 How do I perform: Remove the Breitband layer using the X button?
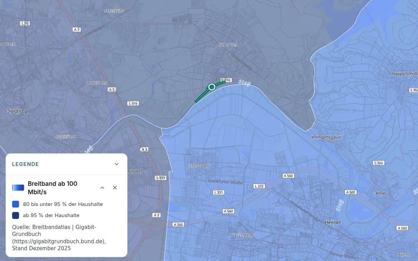tap(115, 188)
